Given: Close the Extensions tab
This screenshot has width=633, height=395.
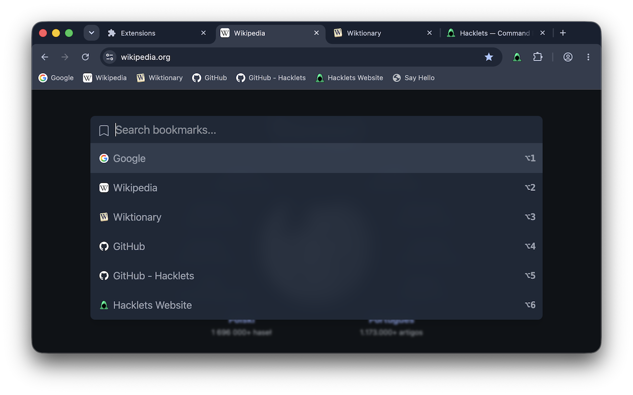Looking at the screenshot, I should tap(203, 33).
